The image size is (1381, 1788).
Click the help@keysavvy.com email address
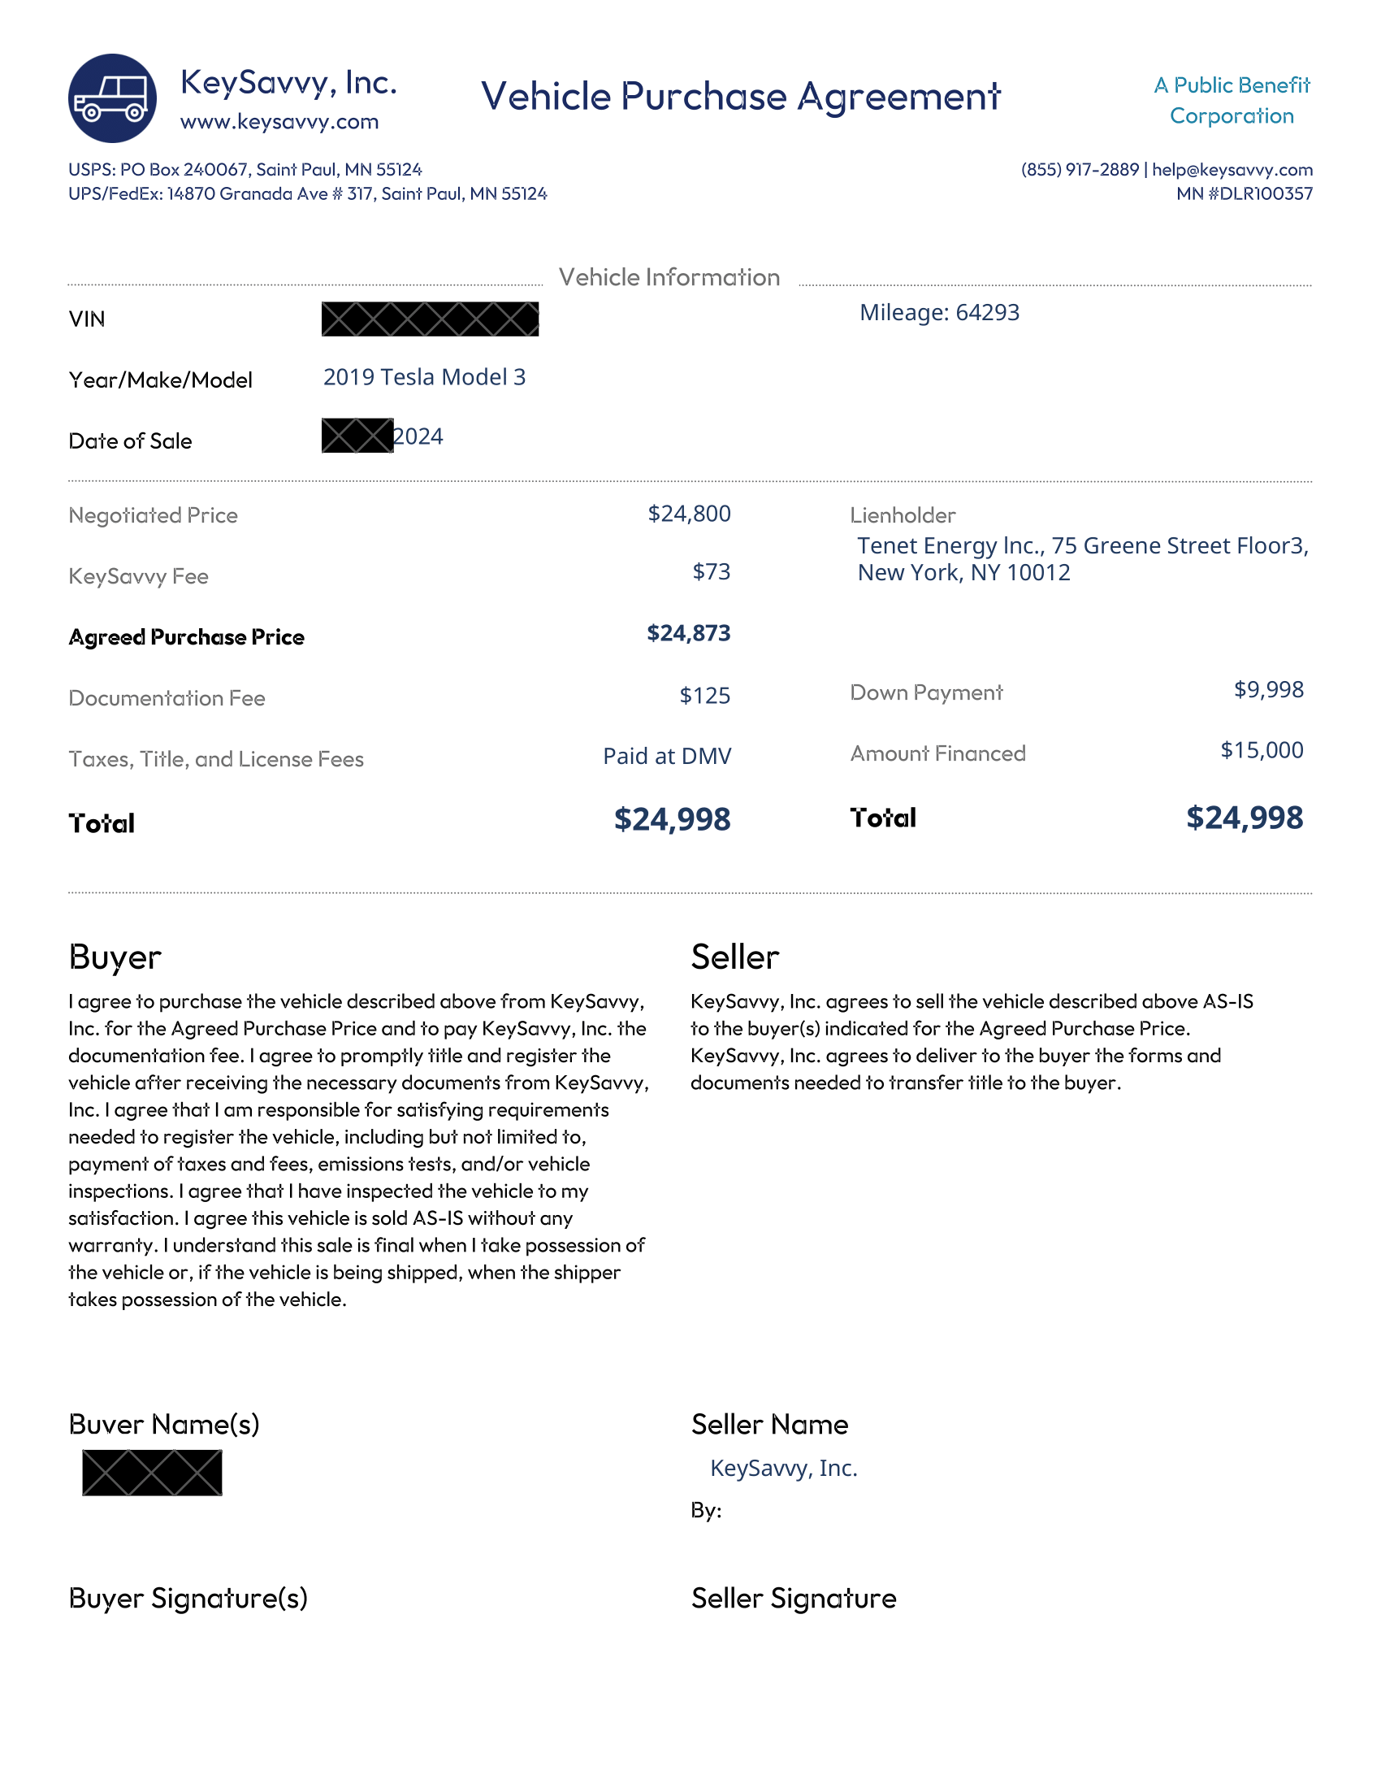click(x=1232, y=170)
